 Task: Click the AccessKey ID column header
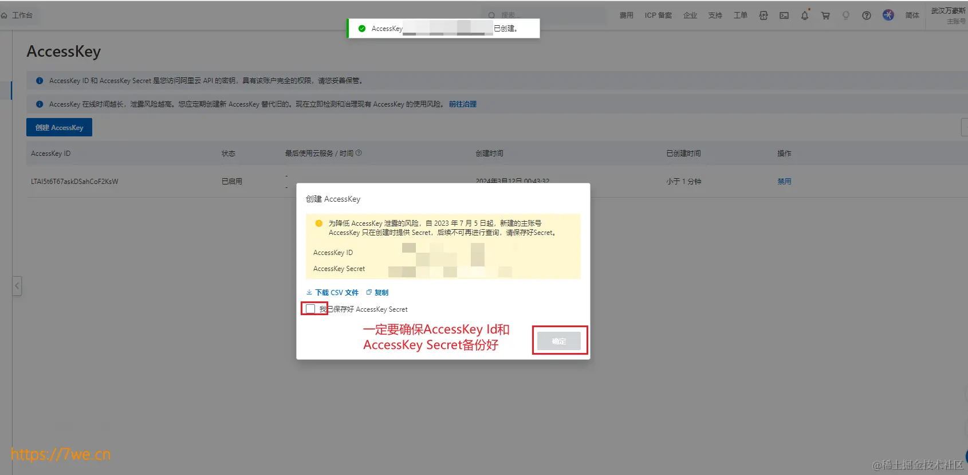pos(51,154)
